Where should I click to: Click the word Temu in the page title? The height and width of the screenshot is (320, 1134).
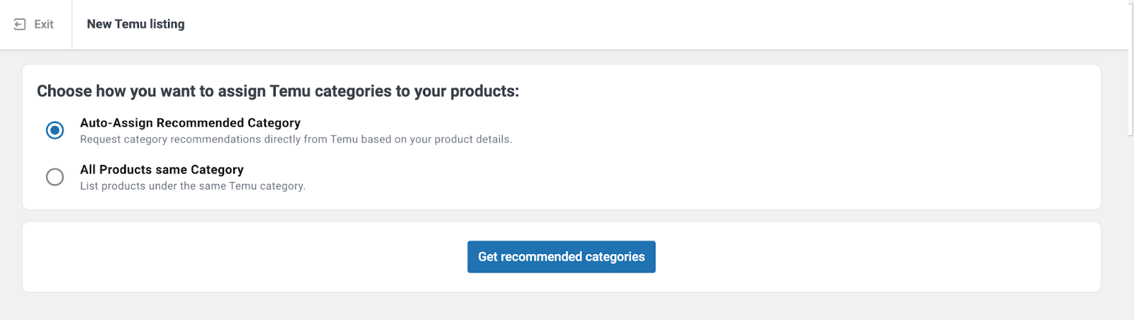(130, 24)
